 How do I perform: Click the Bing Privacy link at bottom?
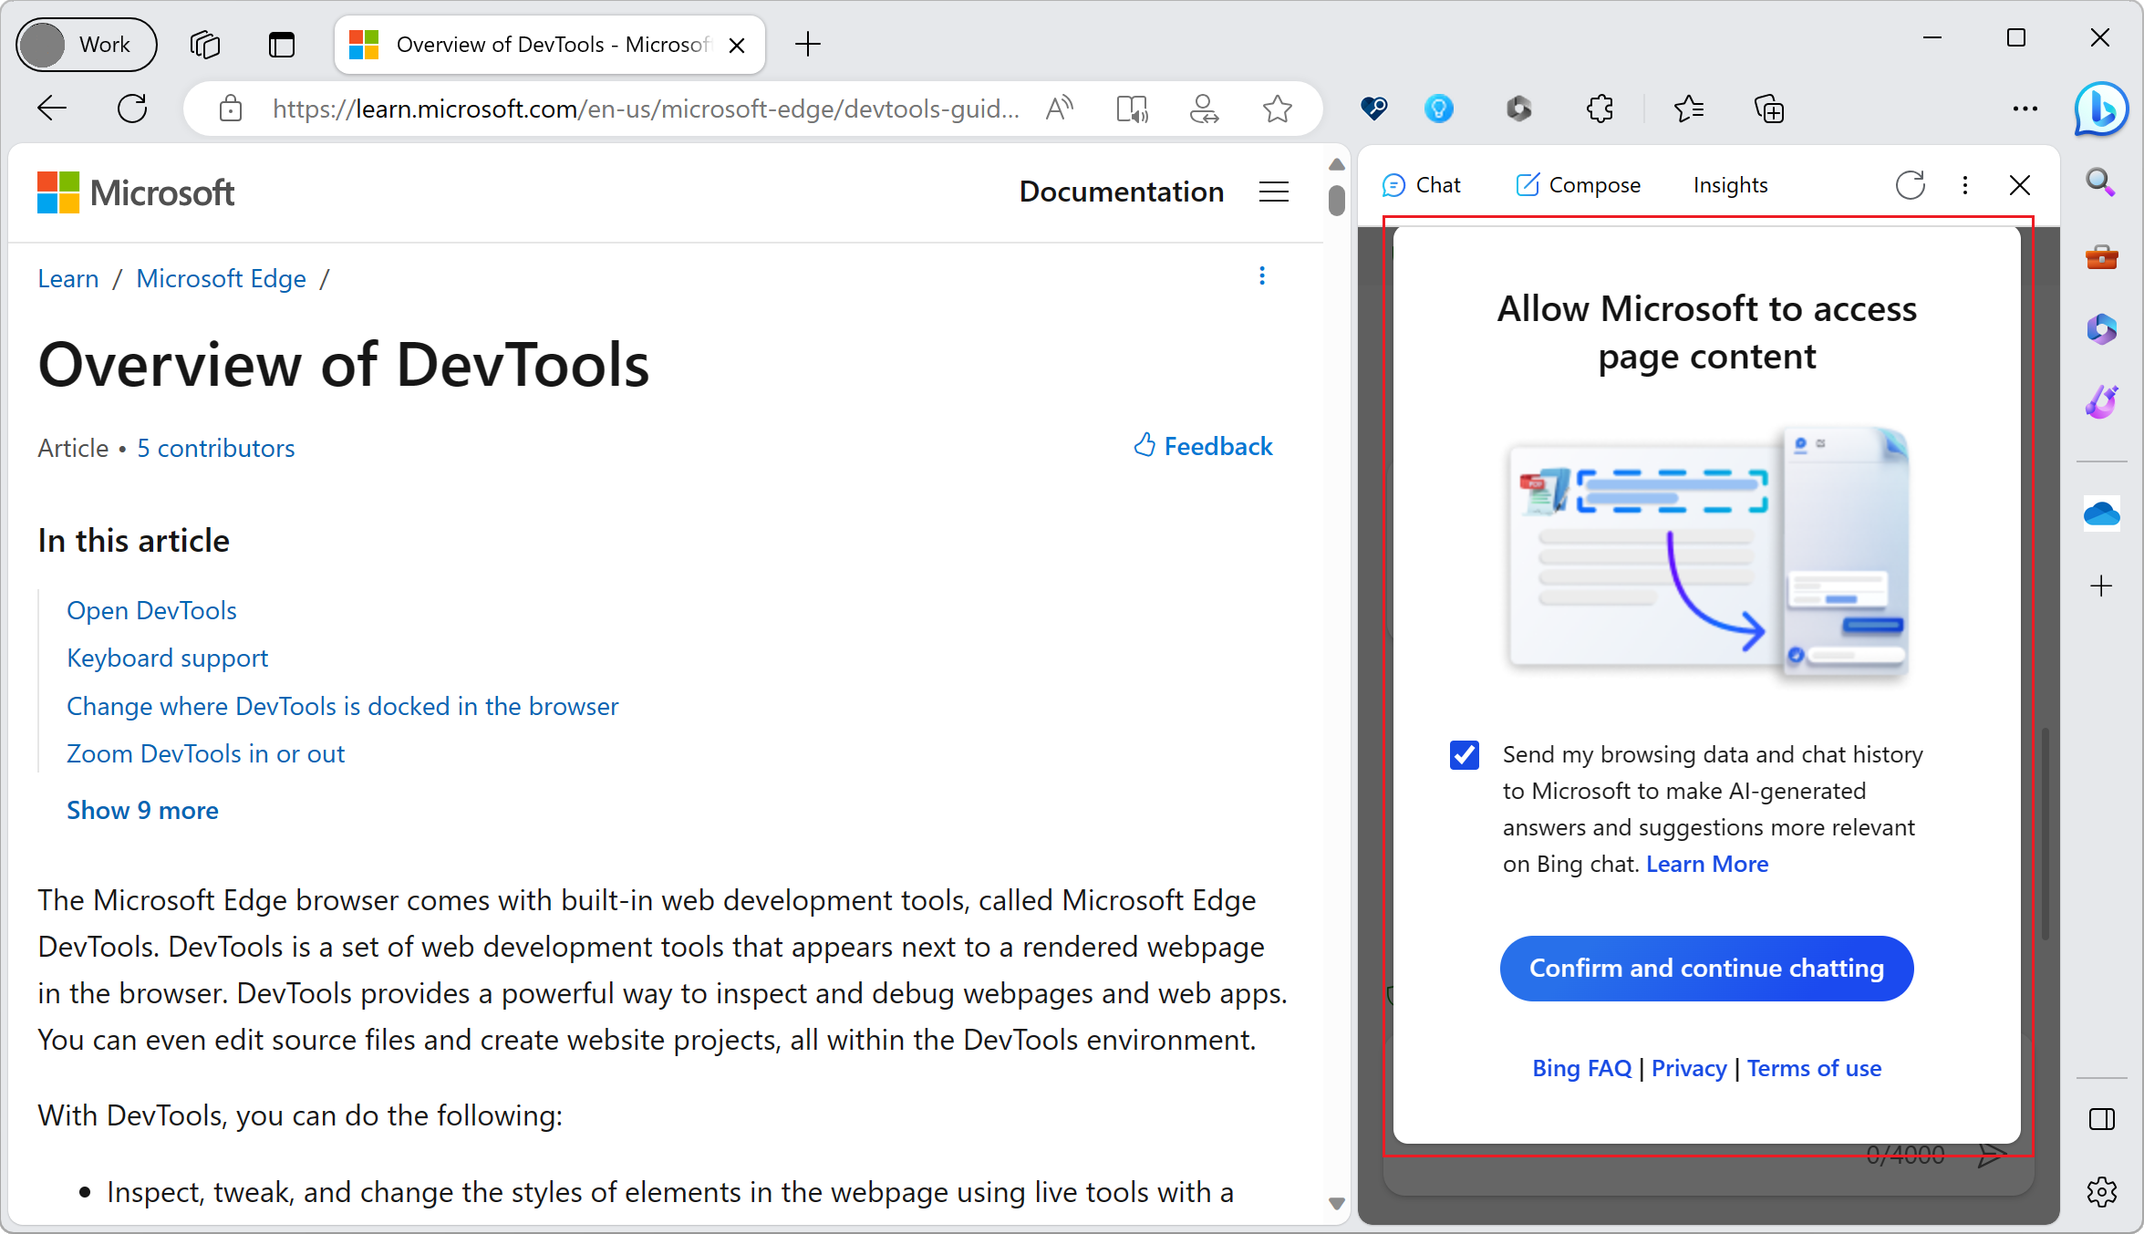click(1691, 1068)
